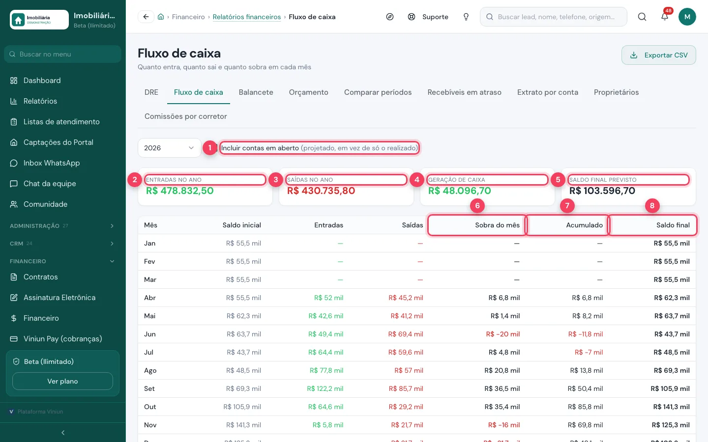Open the Recebíveis em atraso tab
The width and height of the screenshot is (708, 442).
(x=465, y=92)
